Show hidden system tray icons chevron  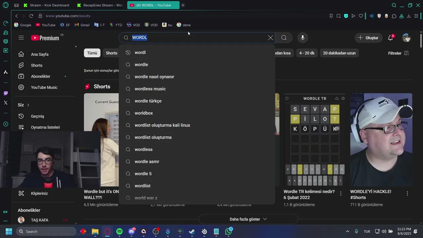(x=347, y=231)
